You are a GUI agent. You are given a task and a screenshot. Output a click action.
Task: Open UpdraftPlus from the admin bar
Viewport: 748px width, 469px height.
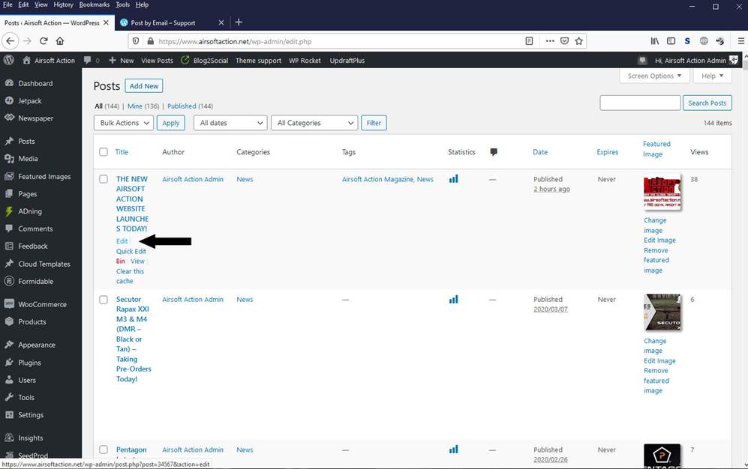point(347,61)
